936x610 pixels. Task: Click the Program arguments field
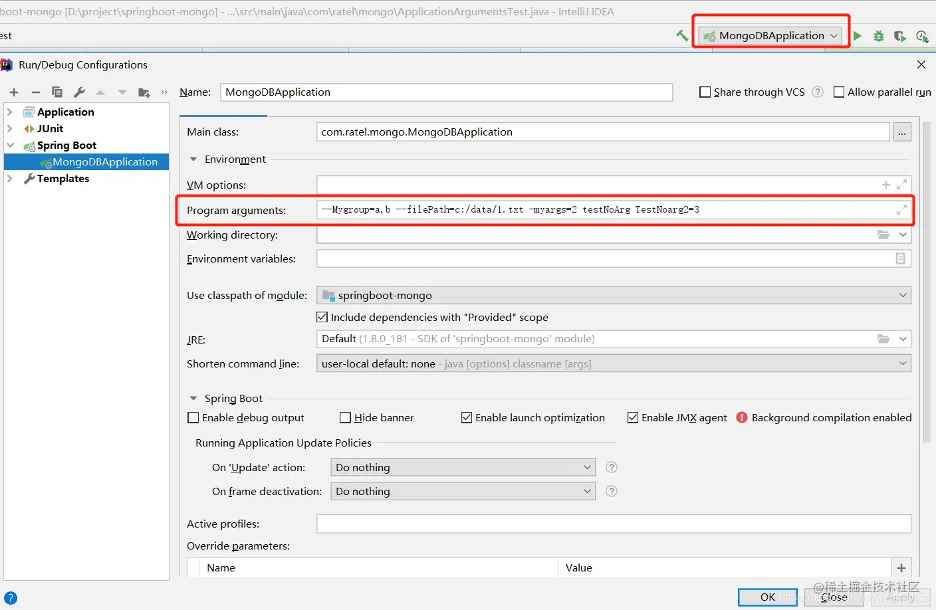tap(614, 210)
